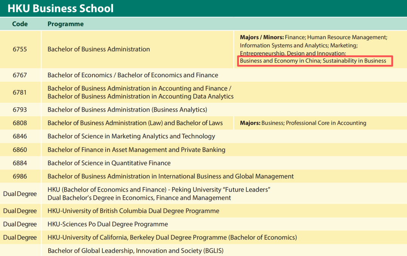Click Bachelor of Science in Quantitative Finance

pos(109,163)
